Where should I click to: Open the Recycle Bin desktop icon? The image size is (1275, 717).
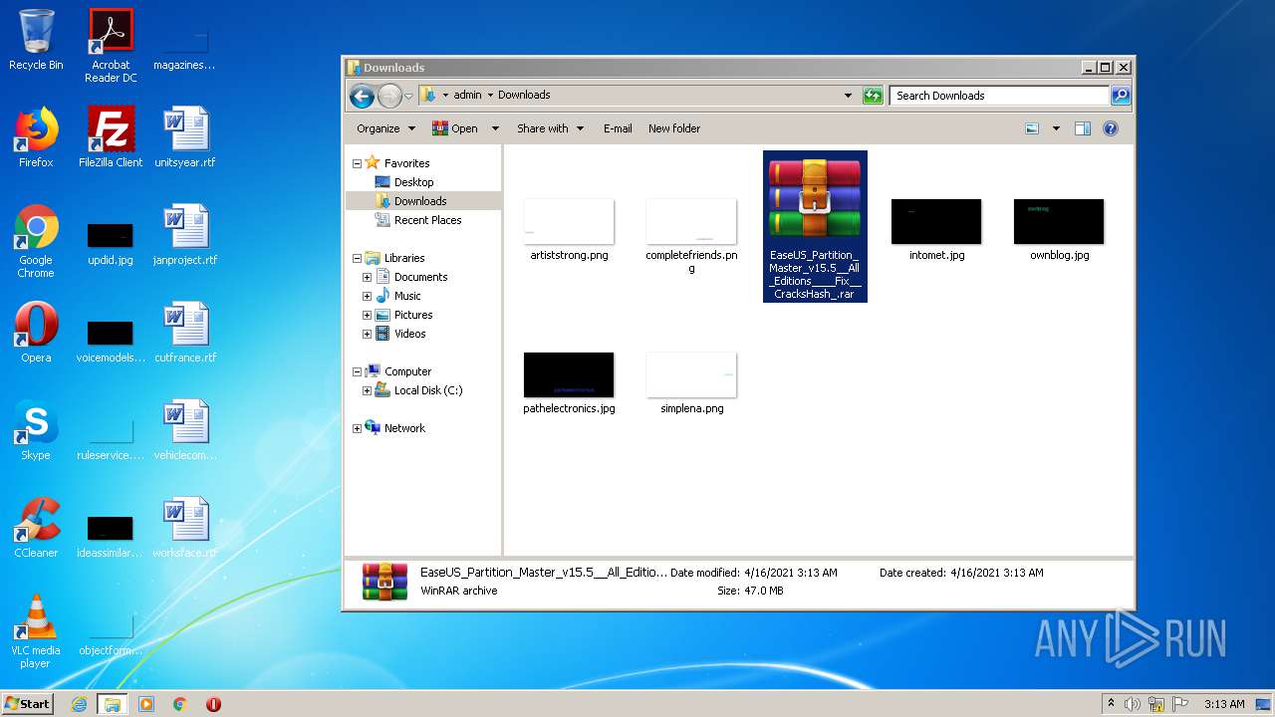tap(36, 40)
